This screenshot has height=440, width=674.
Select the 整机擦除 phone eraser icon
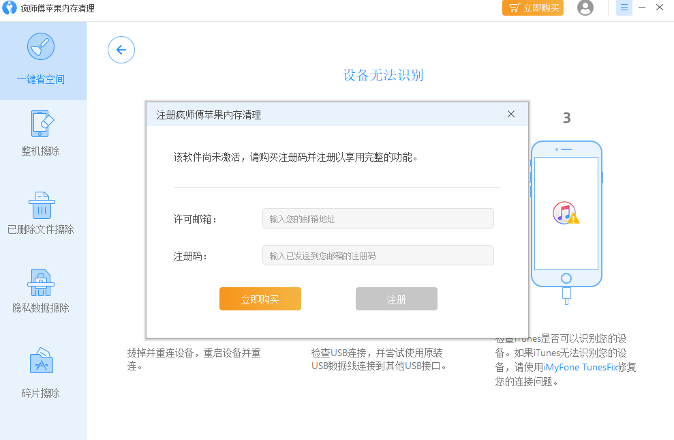[42, 123]
